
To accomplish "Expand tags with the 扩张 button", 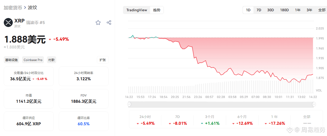I will tap(103, 60).
